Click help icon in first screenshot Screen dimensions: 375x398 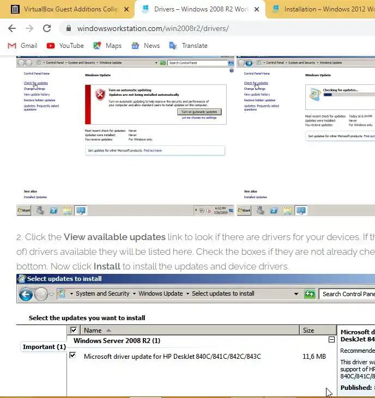pyautogui.click(x=232, y=71)
